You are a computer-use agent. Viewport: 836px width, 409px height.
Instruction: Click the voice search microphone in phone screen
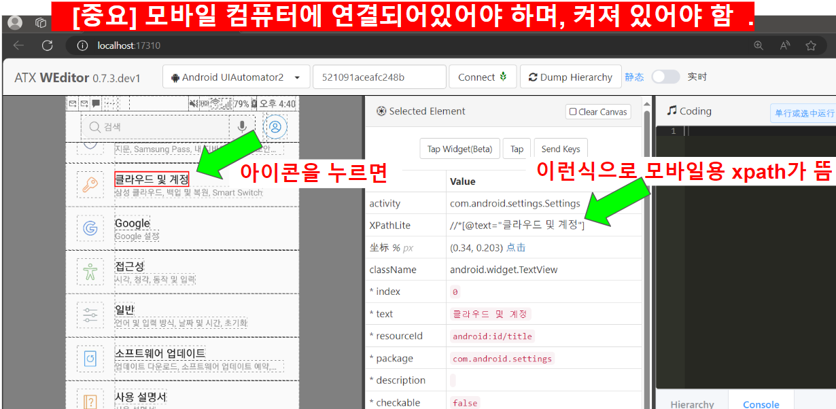click(242, 127)
